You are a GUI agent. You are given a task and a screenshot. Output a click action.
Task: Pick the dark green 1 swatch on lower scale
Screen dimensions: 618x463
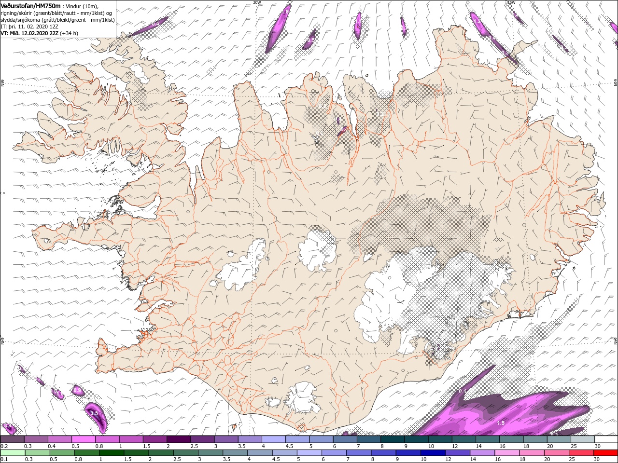[x=112, y=453]
